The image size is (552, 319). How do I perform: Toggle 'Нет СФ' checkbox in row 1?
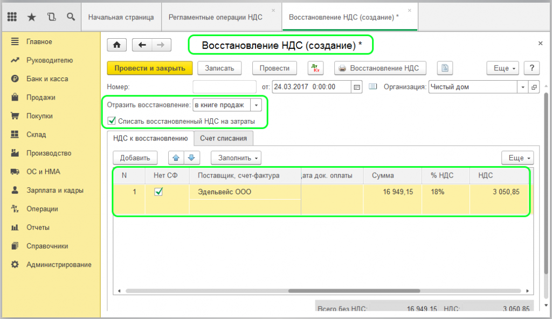(158, 192)
